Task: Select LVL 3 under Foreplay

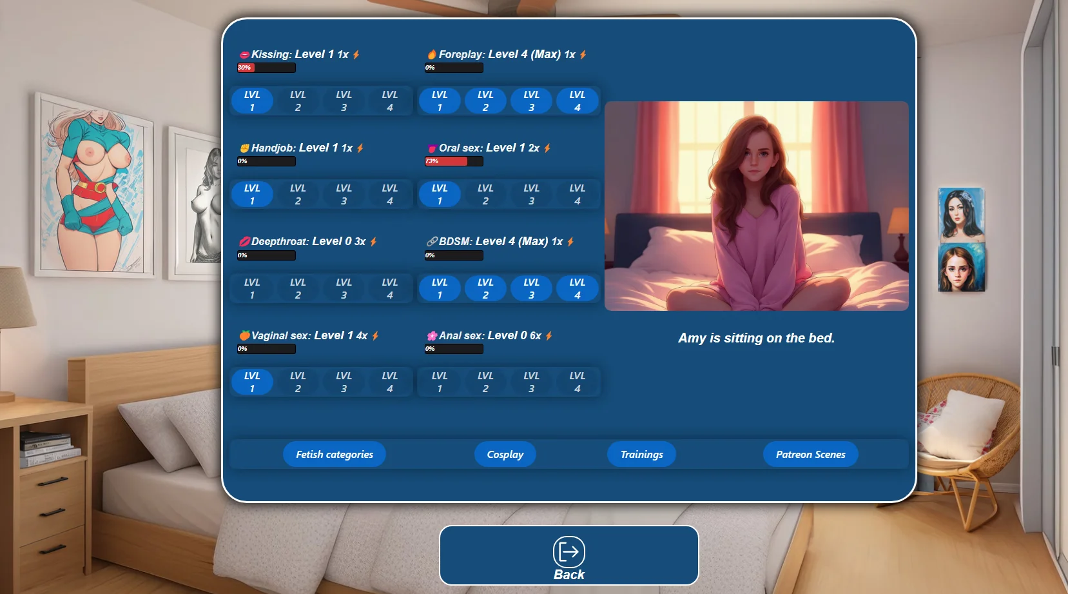Action: [x=531, y=101]
